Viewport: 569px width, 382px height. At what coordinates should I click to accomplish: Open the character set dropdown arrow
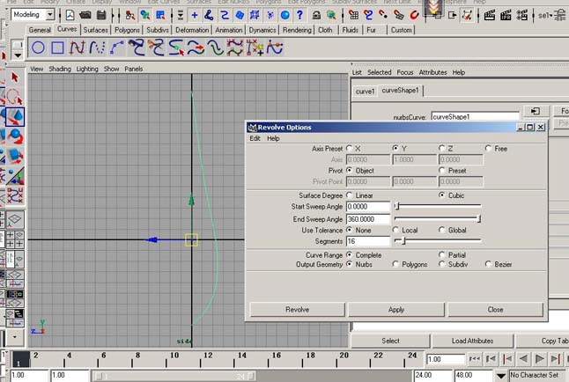coord(502,375)
